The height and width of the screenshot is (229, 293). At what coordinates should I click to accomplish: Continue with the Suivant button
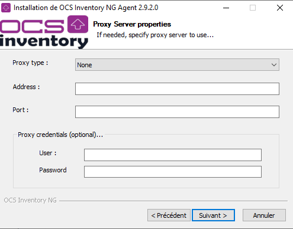tap(213, 215)
